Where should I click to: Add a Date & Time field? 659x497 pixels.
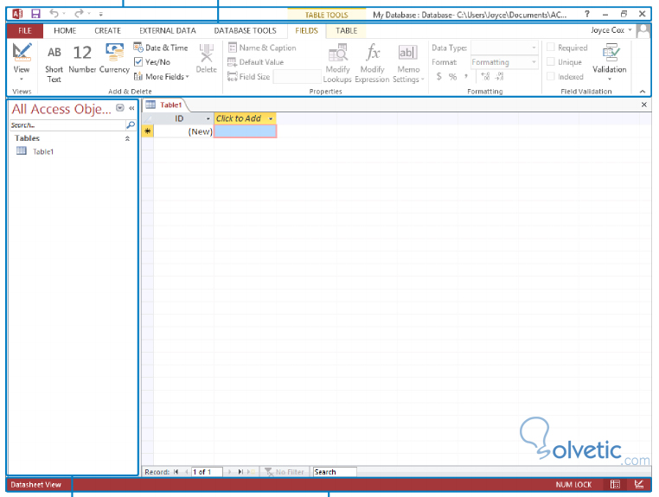click(x=161, y=48)
